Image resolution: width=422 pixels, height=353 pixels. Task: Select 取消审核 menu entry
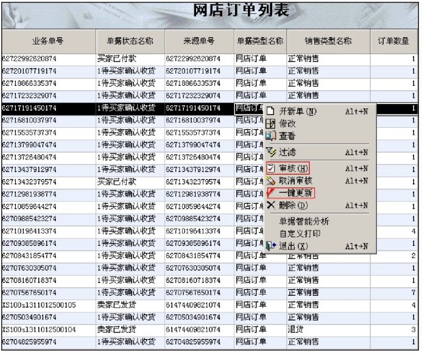click(320, 181)
